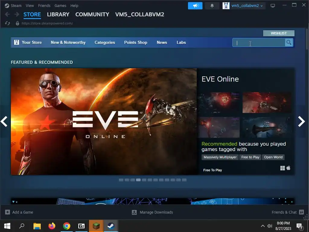Open the VM5_COLLABVM2 profile tab
Screen dimensions: 309x232
tap(139, 14)
